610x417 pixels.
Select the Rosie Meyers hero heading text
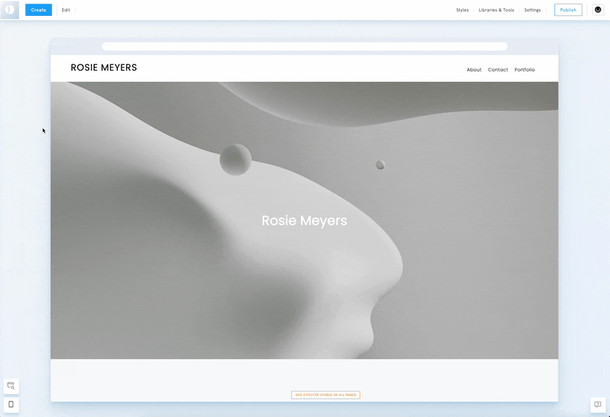(x=304, y=221)
